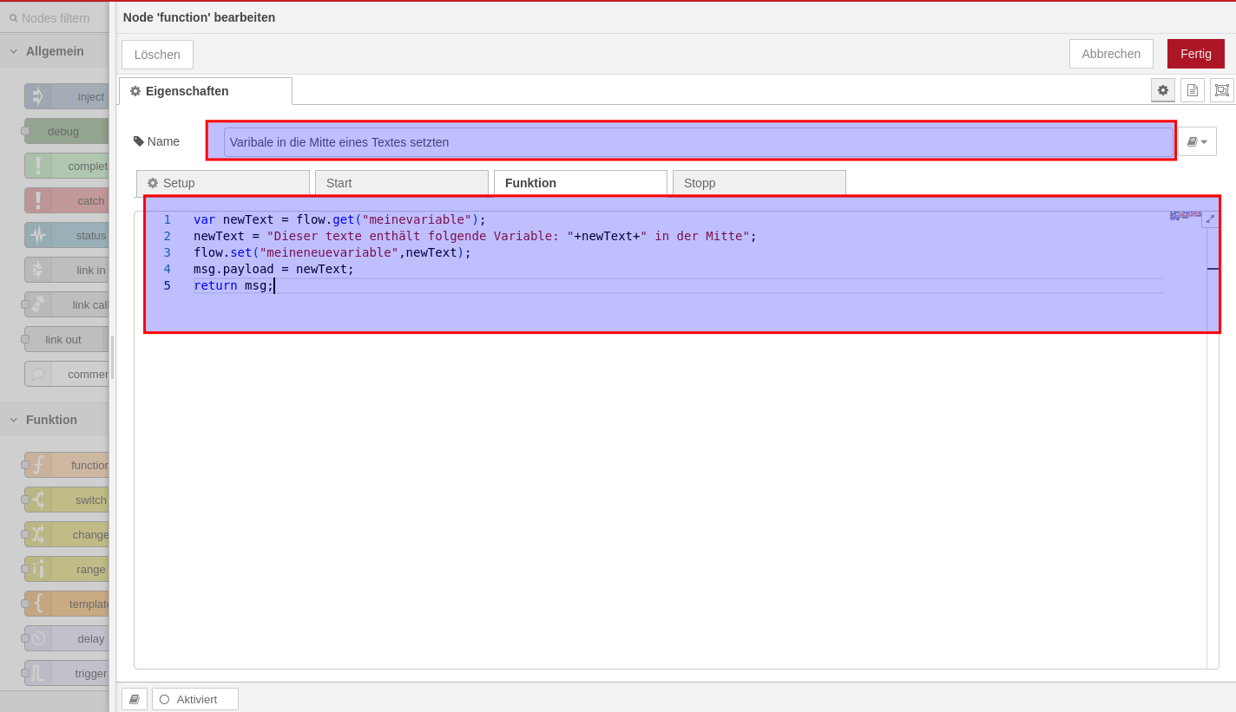Switch to the Setup tab
The image size is (1236, 712).
pos(222,183)
